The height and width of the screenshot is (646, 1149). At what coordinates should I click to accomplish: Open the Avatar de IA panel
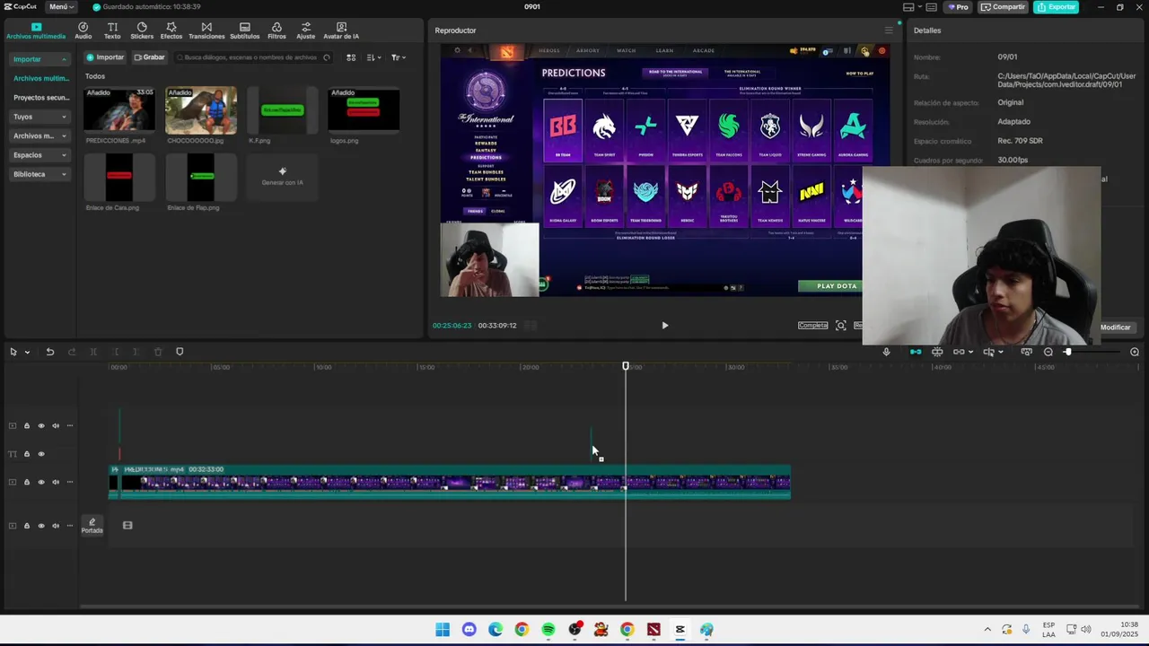tap(341, 31)
